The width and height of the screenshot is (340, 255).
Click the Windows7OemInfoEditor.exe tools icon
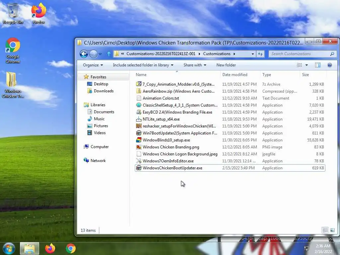point(138,161)
